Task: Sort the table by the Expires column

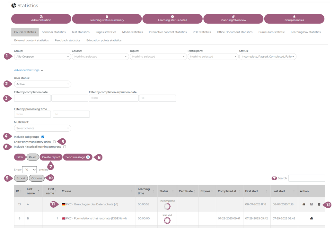Action: 207,191
